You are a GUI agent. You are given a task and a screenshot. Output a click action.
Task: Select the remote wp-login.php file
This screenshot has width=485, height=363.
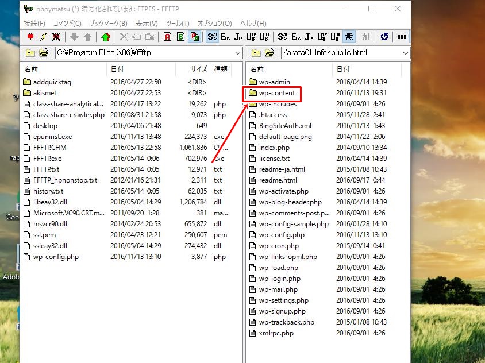pos(275,279)
